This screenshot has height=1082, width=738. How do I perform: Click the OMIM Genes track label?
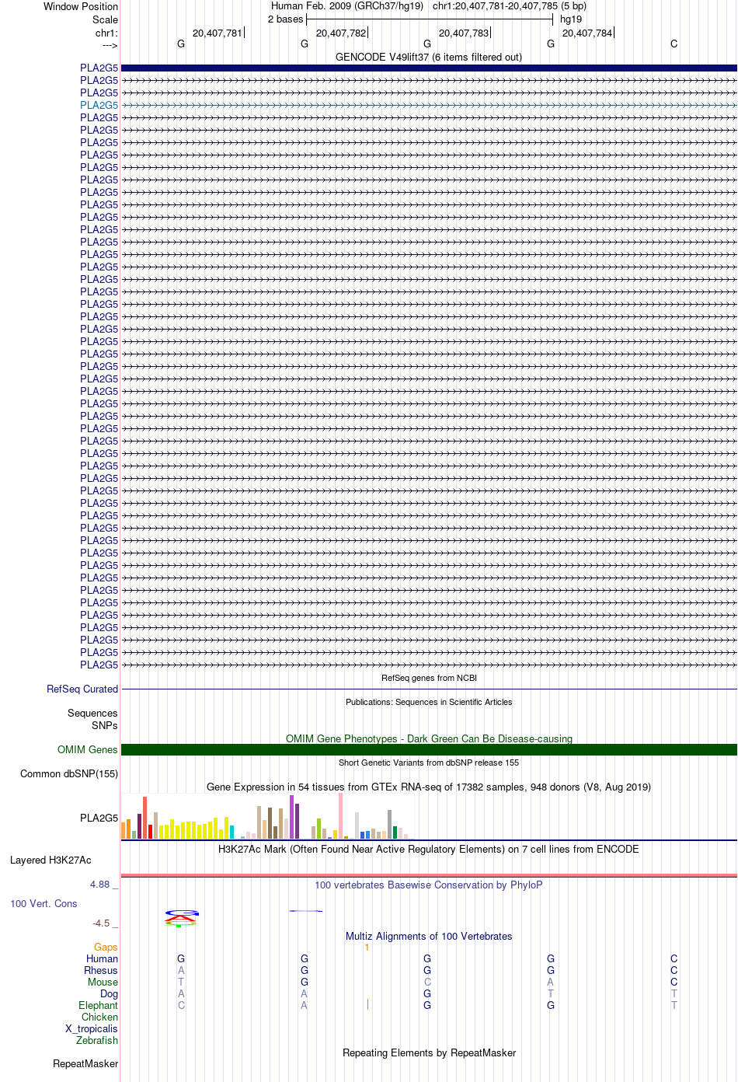88,749
